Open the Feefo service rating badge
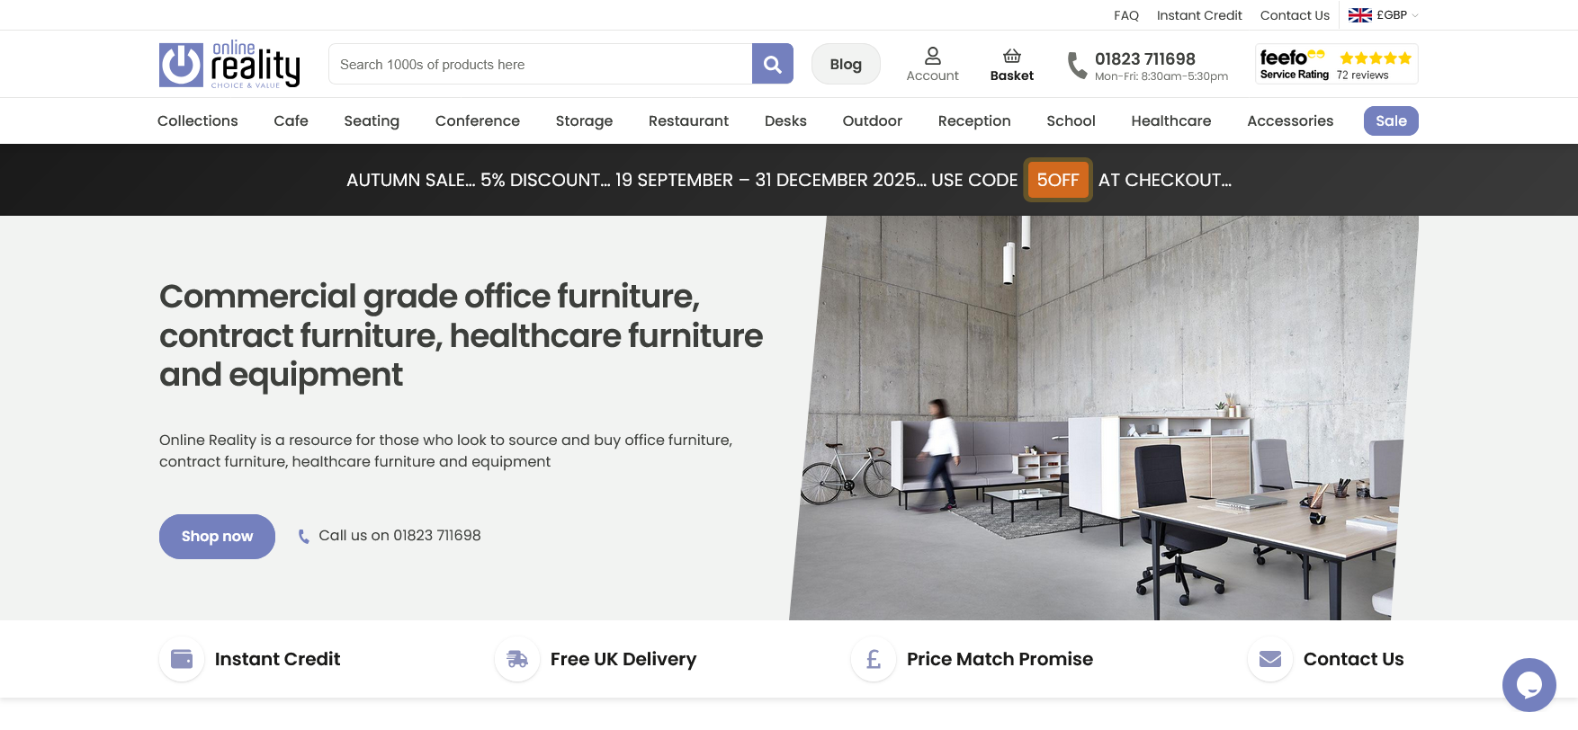The image size is (1578, 730). (x=1336, y=64)
